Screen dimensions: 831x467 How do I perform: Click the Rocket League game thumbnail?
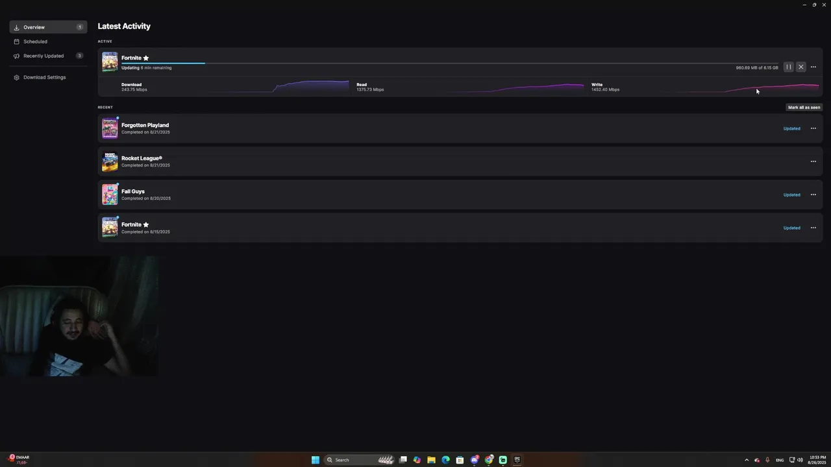click(110, 162)
